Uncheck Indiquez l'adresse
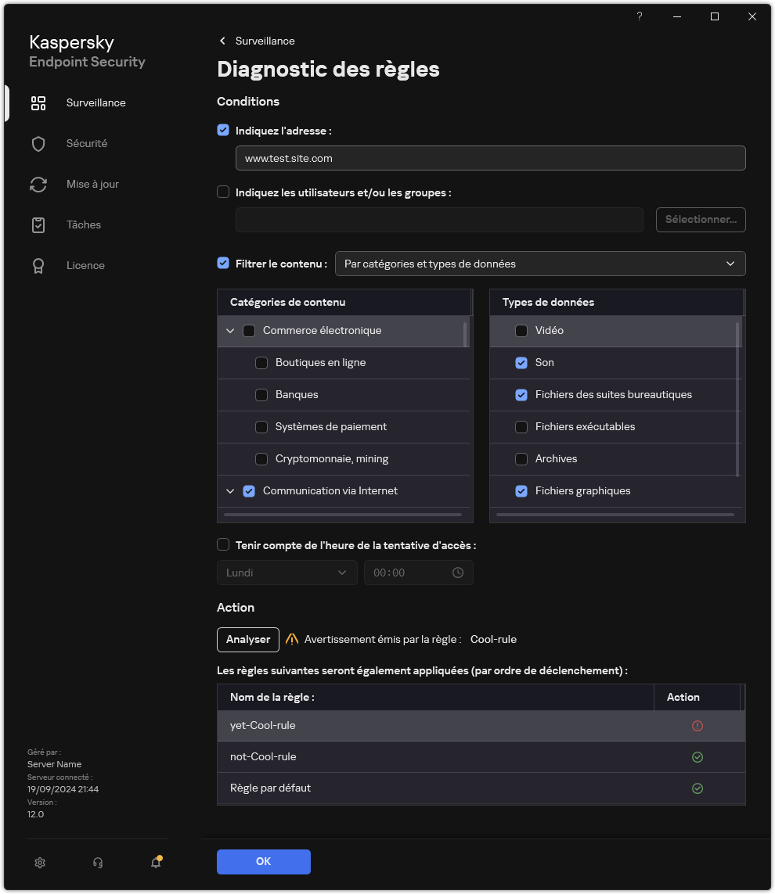 tap(223, 130)
